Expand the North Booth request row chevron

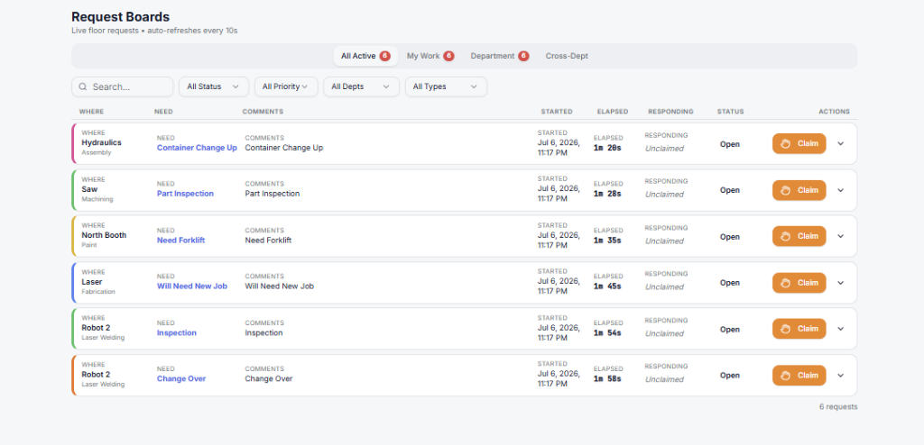(840, 236)
